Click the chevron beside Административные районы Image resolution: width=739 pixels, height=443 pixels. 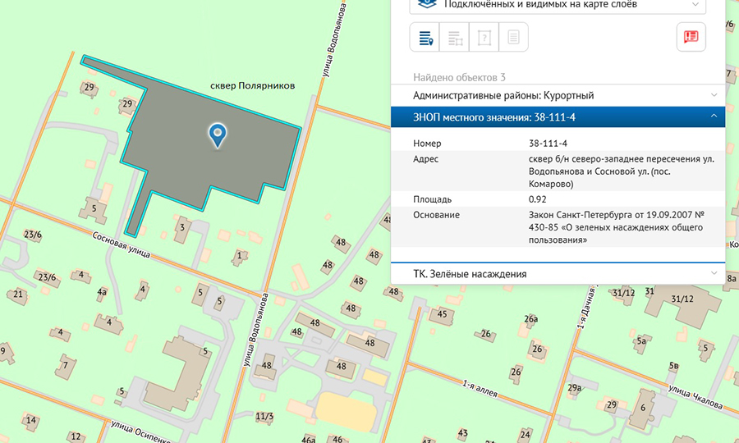click(x=714, y=95)
